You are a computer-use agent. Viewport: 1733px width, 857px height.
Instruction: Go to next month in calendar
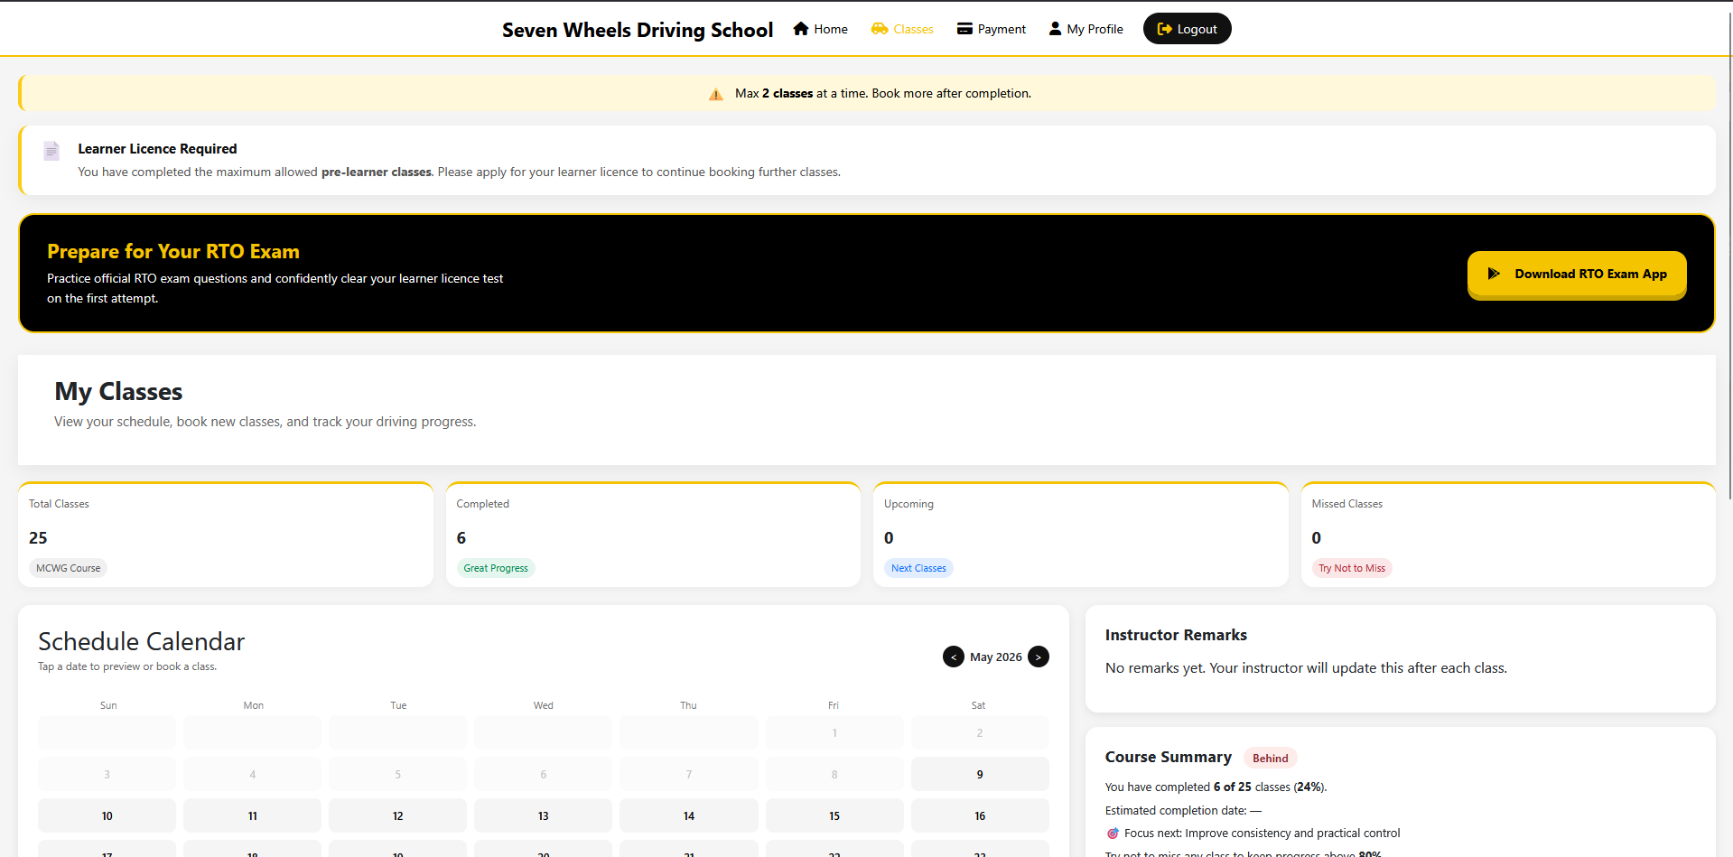click(1039, 657)
